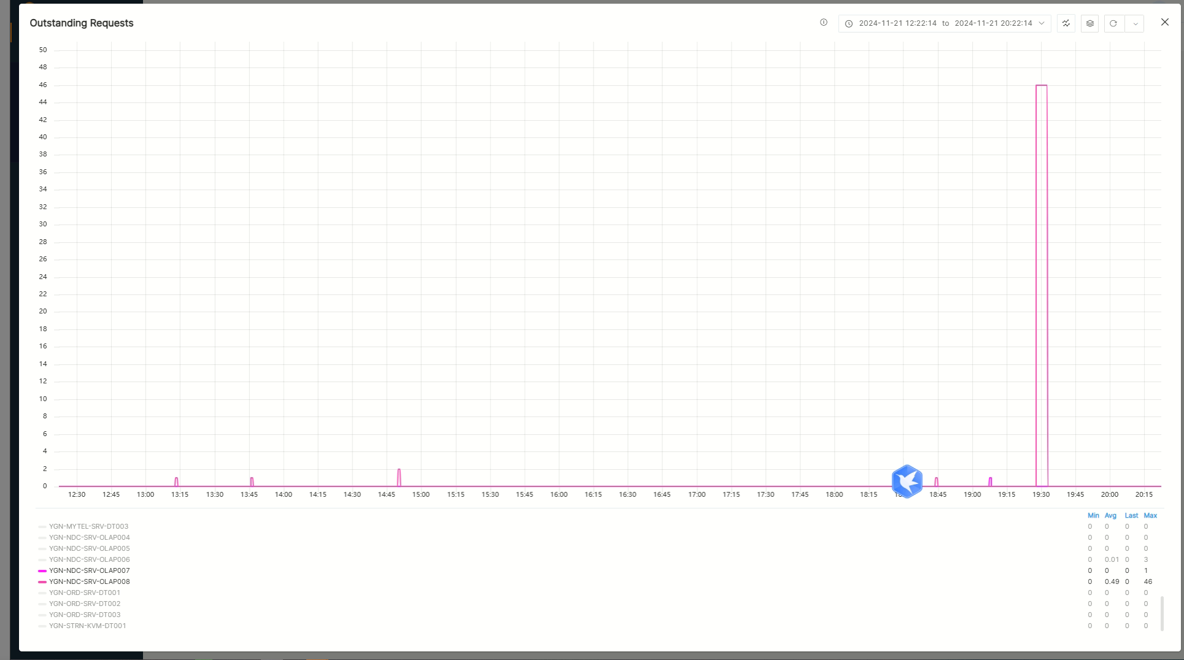1184x660 pixels.
Task: Hide the YGN-NDC-SRV-OLAP007 series
Action: (89, 570)
